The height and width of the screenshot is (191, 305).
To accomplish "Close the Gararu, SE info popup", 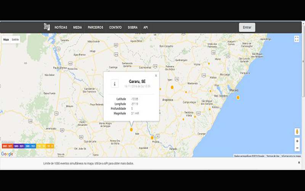I will 156,76.
